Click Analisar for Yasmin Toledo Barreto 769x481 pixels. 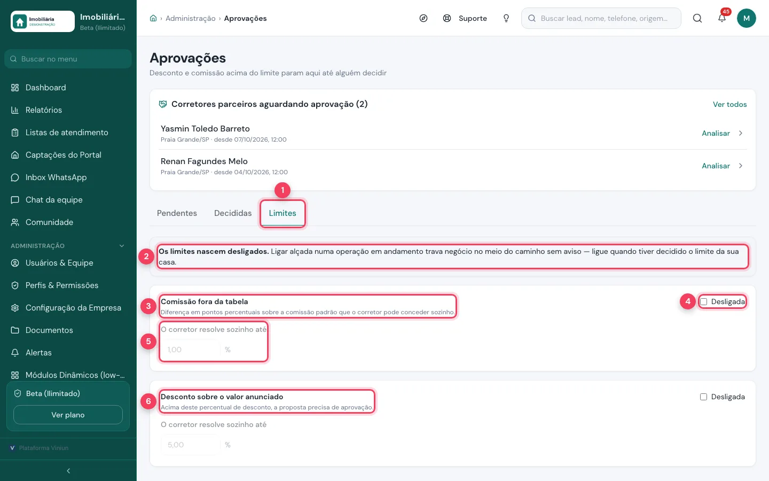pyautogui.click(x=716, y=133)
